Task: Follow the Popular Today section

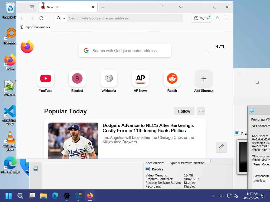Action: pyautogui.click(x=184, y=111)
